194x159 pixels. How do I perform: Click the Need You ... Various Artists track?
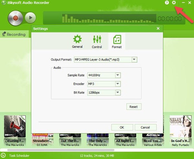[153, 140]
